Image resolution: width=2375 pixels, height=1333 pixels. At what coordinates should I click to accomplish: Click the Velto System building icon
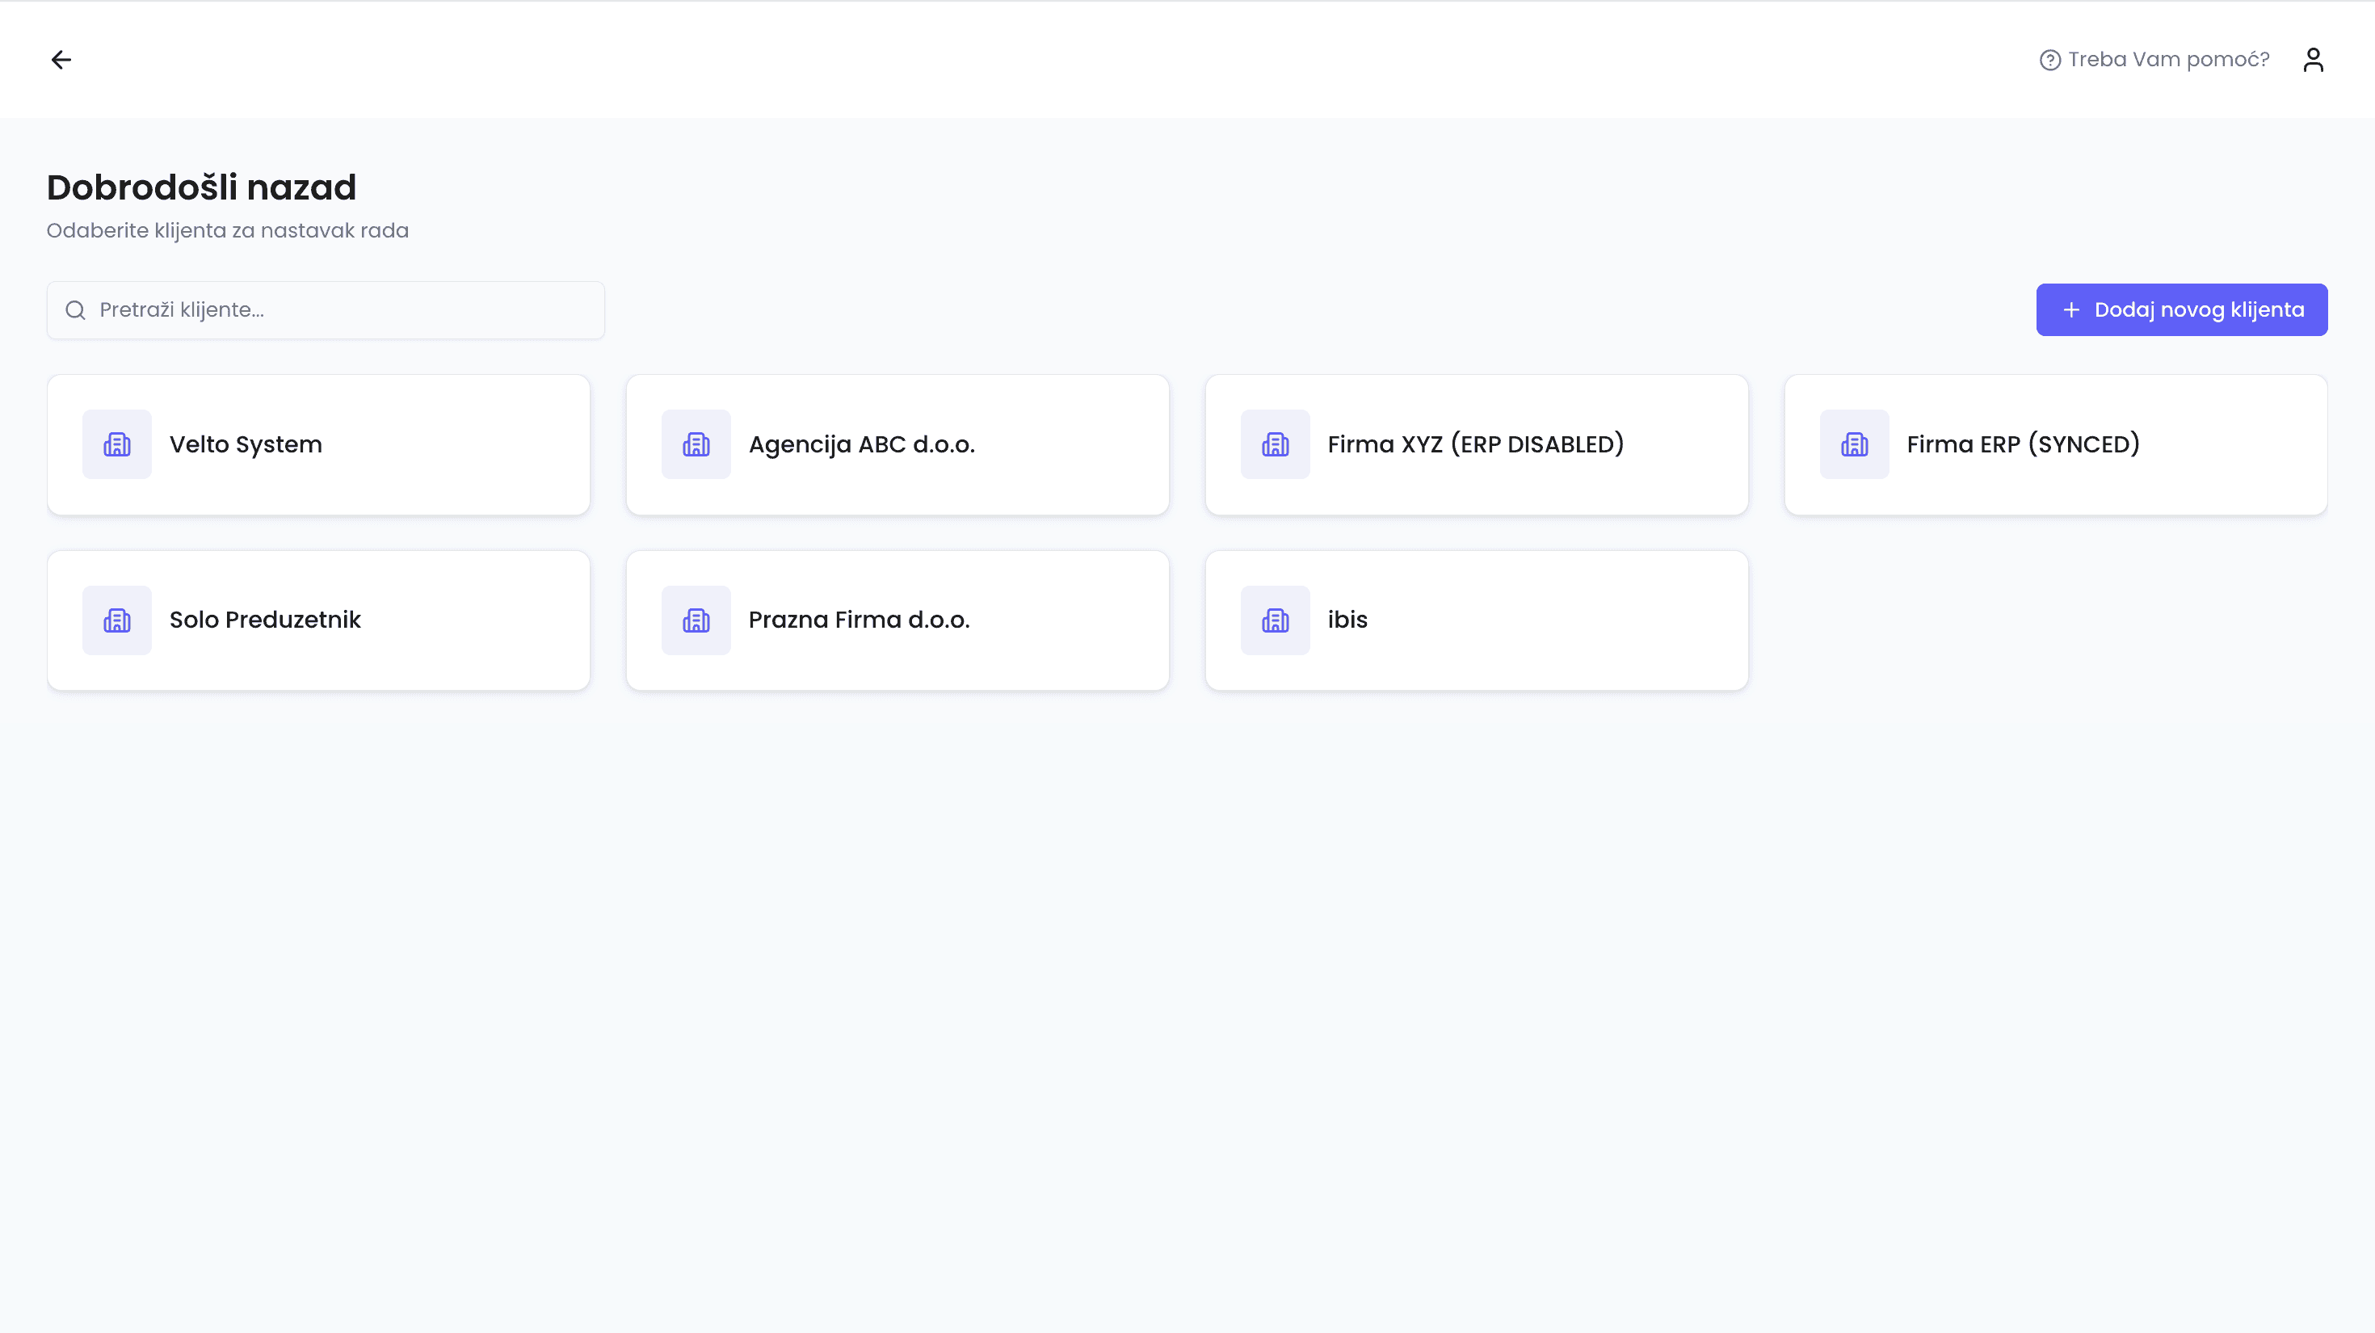pyautogui.click(x=117, y=444)
